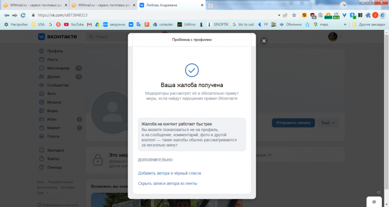
Task: Close the report dialog with the X button
Action: tap(264, 41)
